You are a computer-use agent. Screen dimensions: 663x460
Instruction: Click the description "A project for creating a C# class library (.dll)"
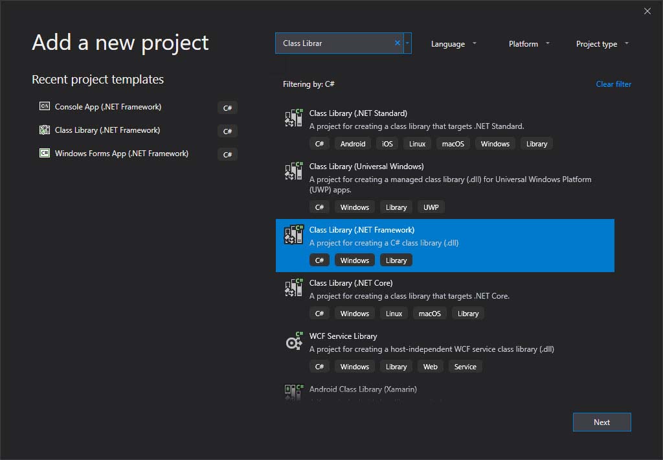tap(384, 243)
